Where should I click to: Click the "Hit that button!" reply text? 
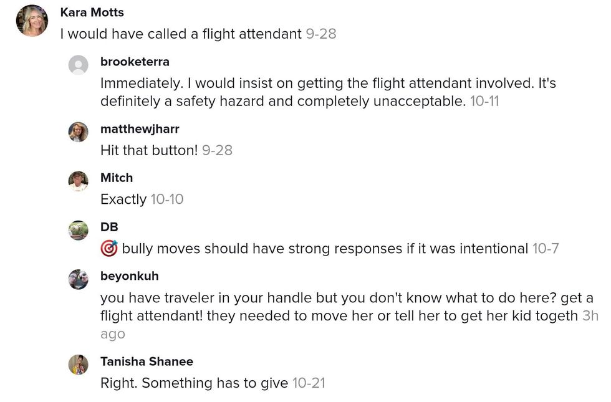pyautogui.click(x=149, y=150)
